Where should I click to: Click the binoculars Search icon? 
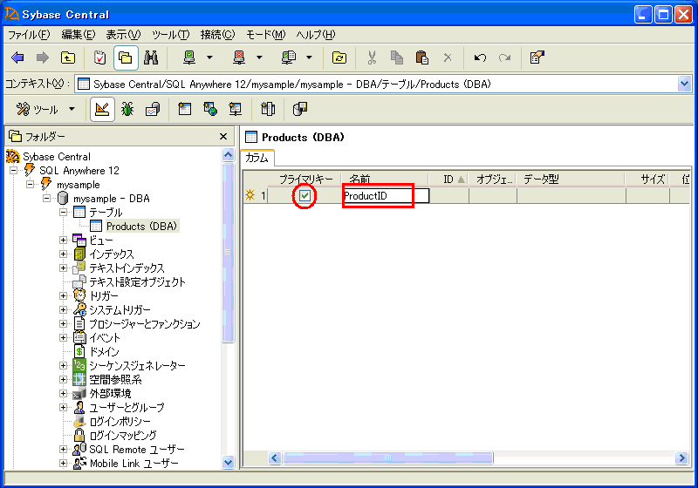coord(151,58)
